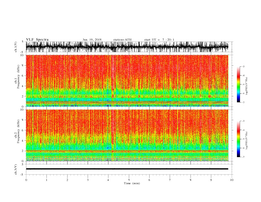Viewport: 261px width, 202px height.
Task: Click the "ch.3(V)" axis label
Action: [16, 169]
